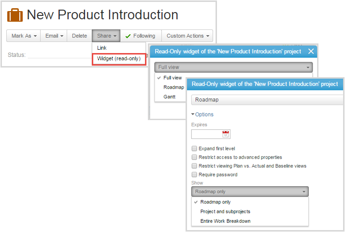Open the Full view combo box
This screenshot has height=232, width=346.
233,67
